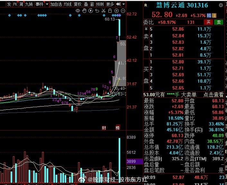Select the scissors cut tool
Image resolution: width=227 pixels, height=185 pixels.
(x=103, y=11)
